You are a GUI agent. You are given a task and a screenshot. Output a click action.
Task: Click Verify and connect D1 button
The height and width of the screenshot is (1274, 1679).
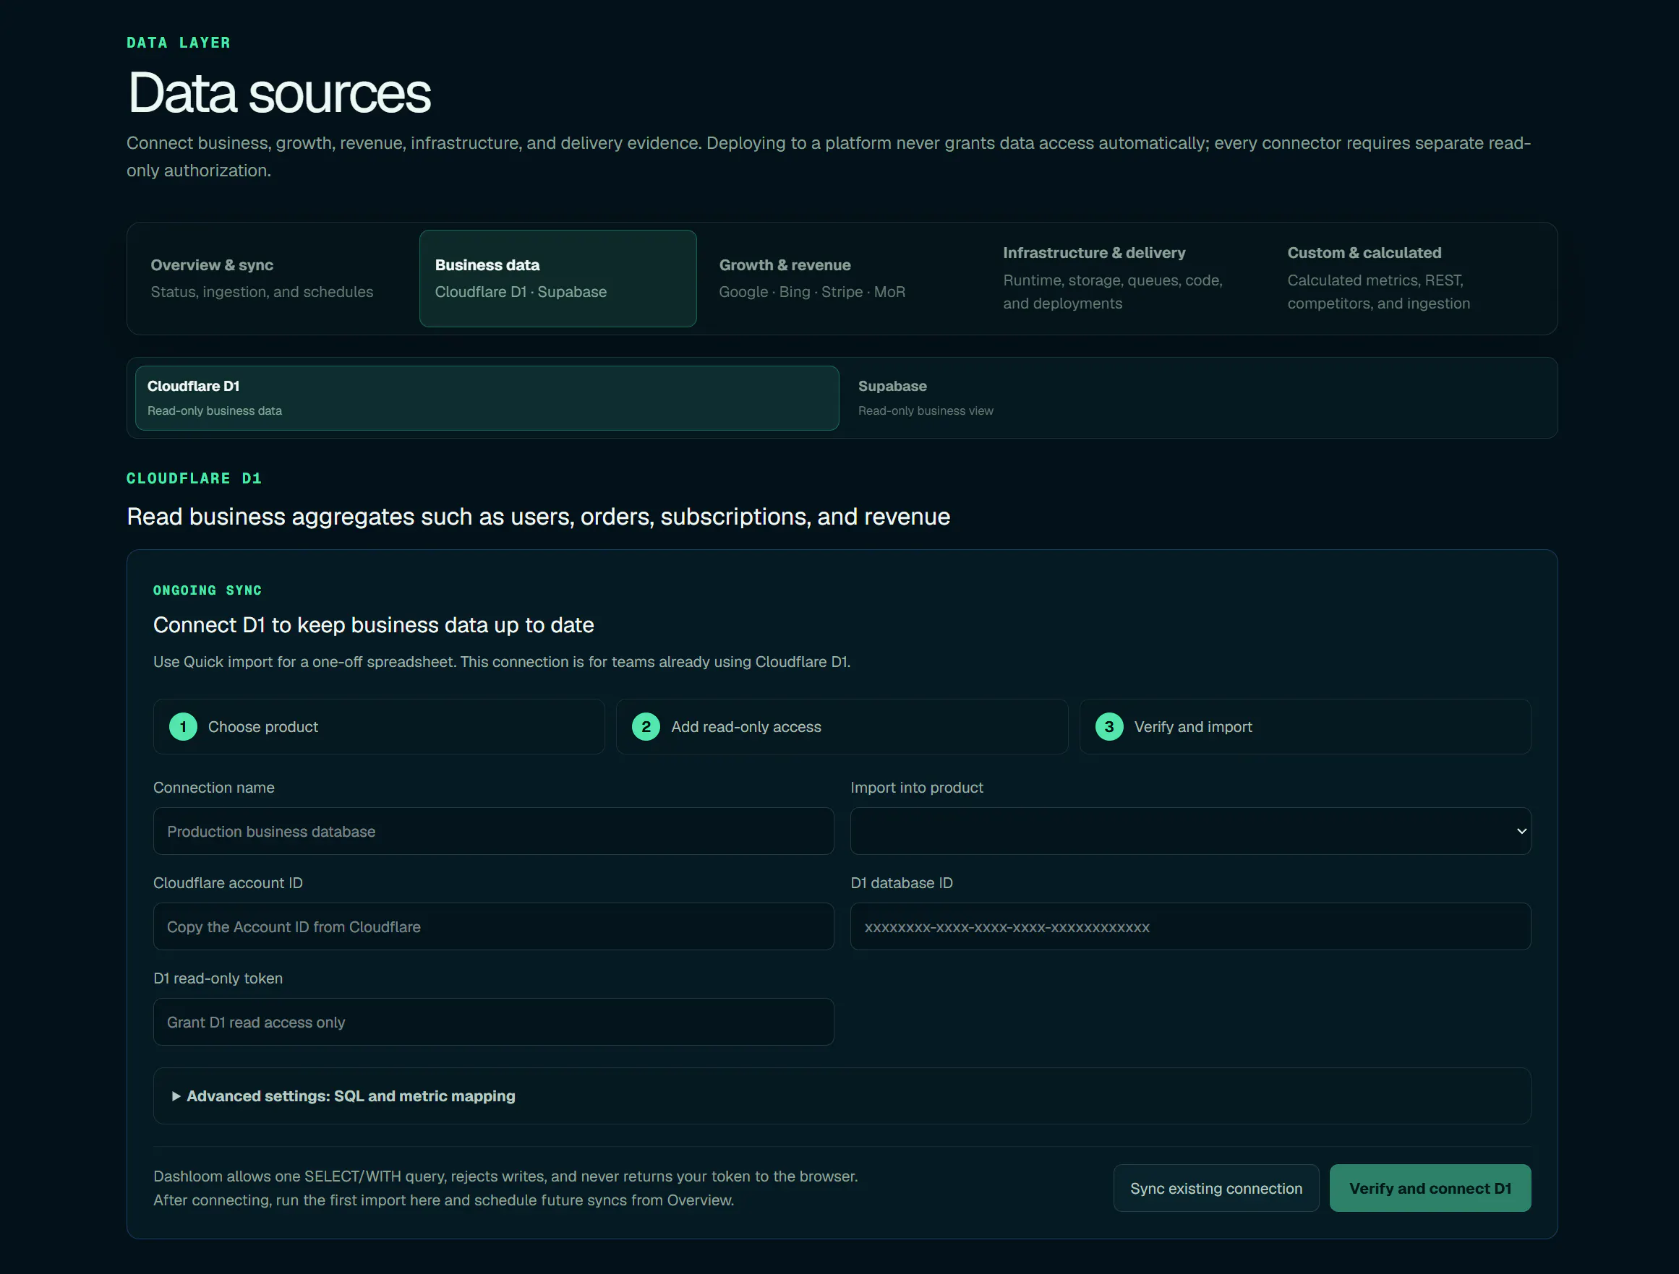pyautogui.click(x=1430, y=1188)
